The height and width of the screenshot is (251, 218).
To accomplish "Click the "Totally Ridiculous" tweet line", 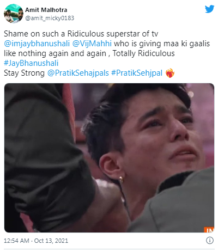I will click(x=143, y=53).
